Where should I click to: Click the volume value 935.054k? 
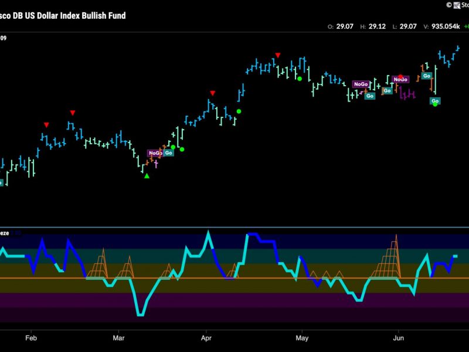pos(446,26)
